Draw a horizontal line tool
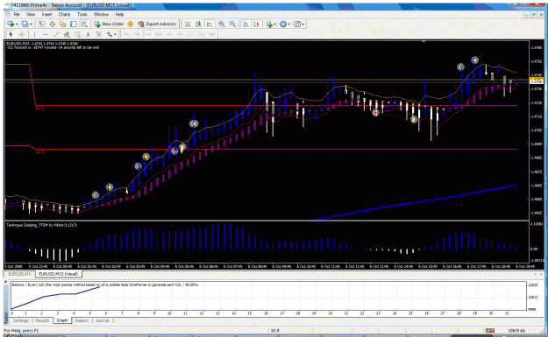548x337 pixels. (46, 34)
